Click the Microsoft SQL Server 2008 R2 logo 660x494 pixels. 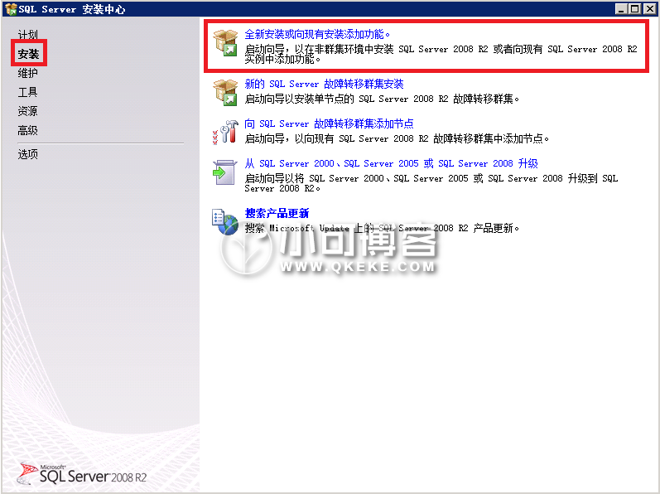[82, 474]
